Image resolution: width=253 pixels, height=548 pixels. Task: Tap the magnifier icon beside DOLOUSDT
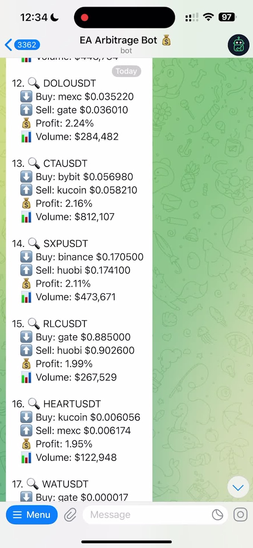coord(34,83)
